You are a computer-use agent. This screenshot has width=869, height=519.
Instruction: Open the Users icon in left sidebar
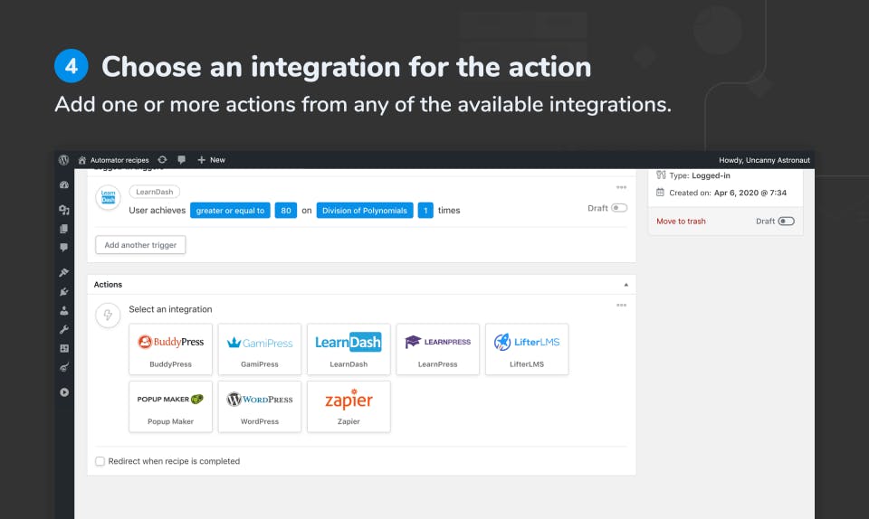[x=64, y=310]
